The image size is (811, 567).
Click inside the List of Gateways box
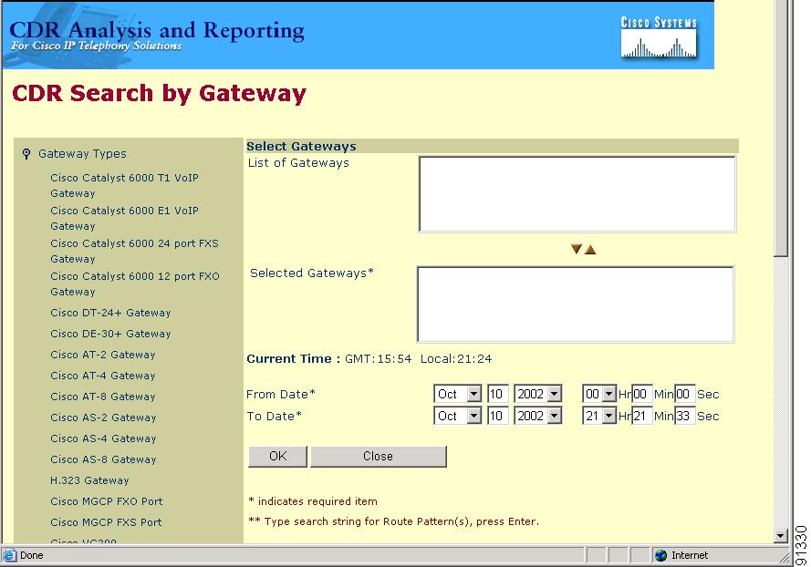pyautogui.click(x=577, y=194)
